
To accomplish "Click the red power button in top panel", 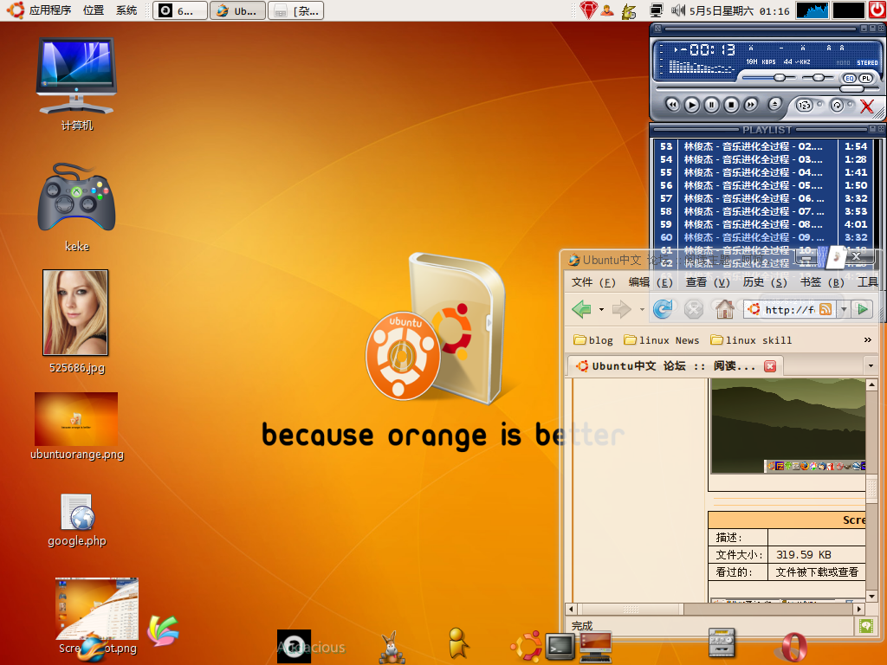I will pos(877,10).
